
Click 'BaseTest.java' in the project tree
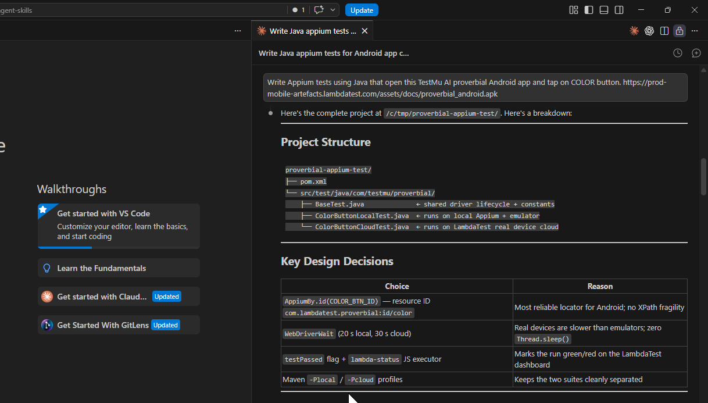tap(339, 204)
